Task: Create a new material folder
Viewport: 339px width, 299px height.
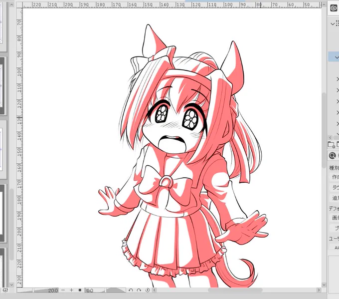Action: (331, 144)
